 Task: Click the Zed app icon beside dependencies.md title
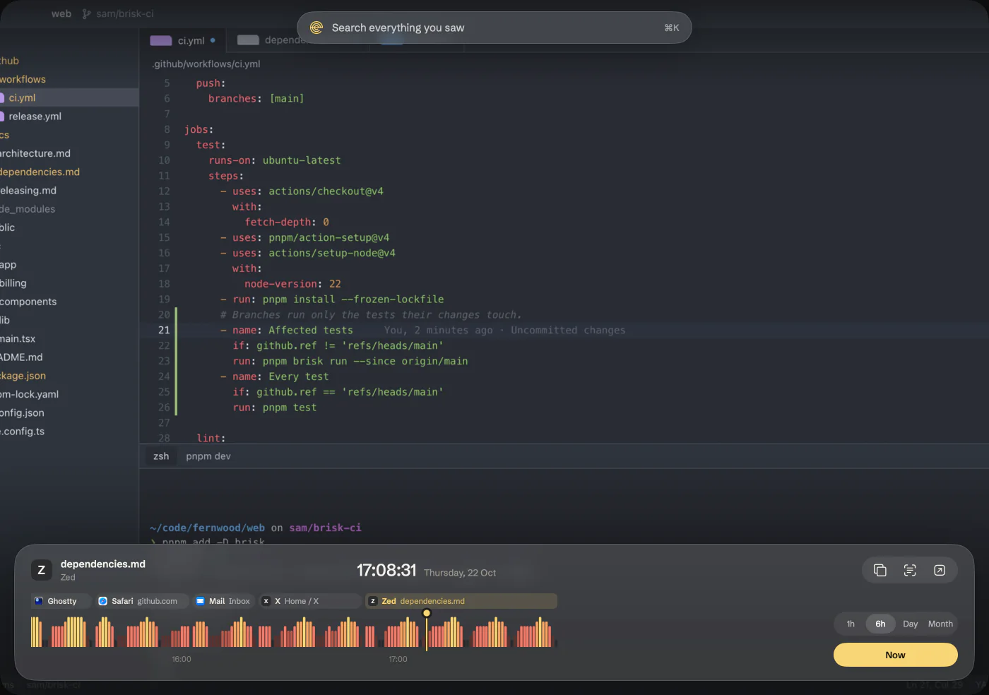pyautogui.click(x=41, y=570)
